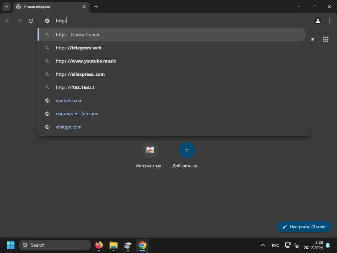Open the Chrome three-dot menu

click(330, 21)
